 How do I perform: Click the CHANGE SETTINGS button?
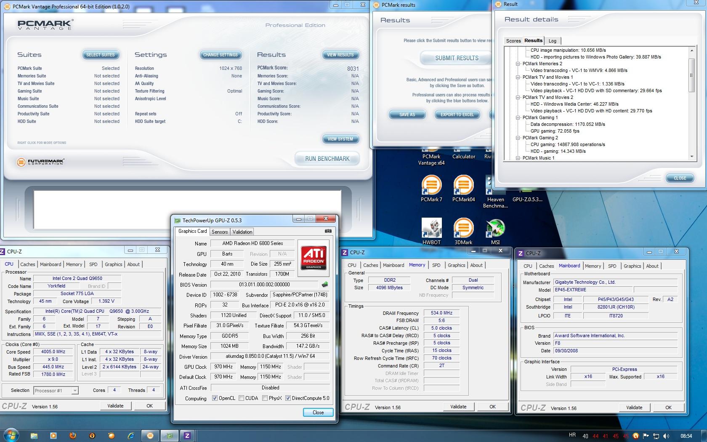click(221, 55)
